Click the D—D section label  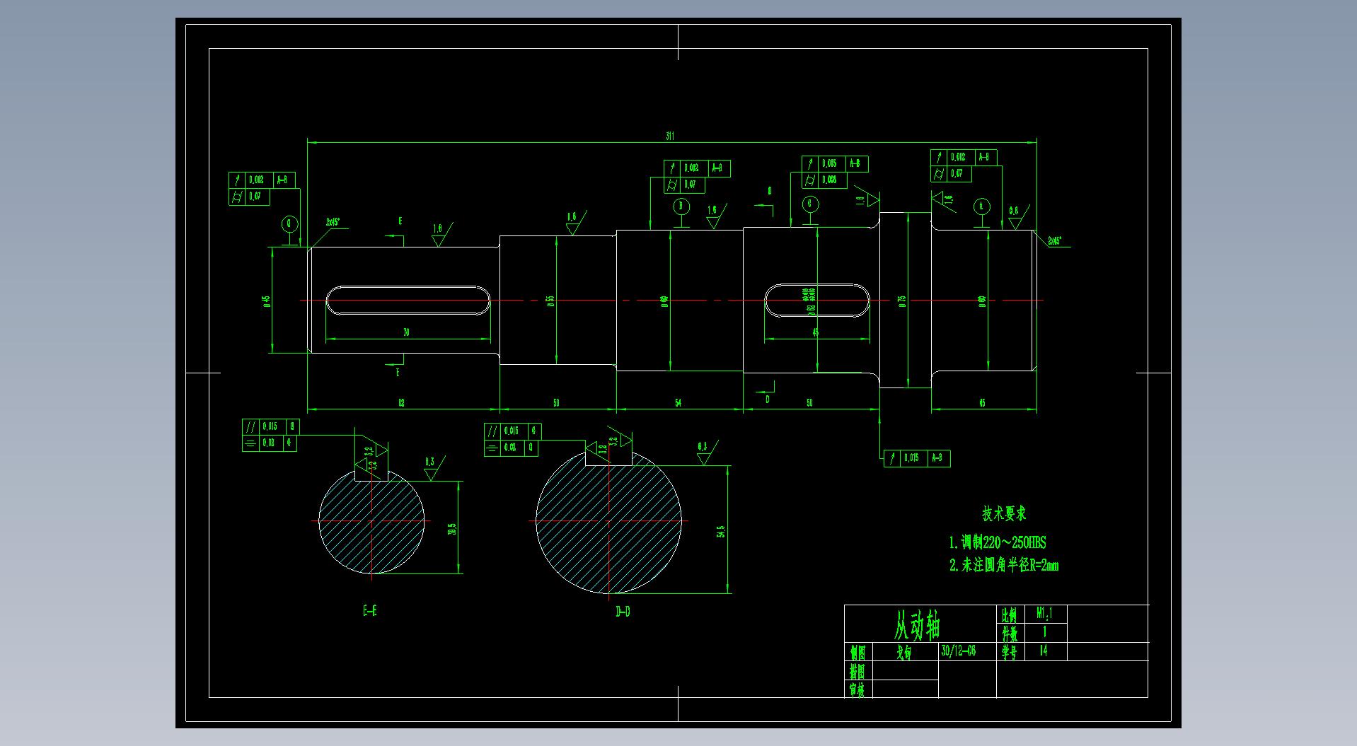point(622,611)
